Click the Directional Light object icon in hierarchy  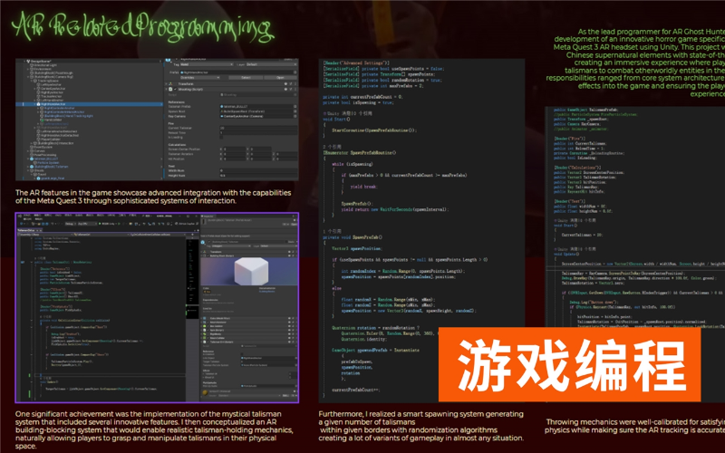pyautogui.click(x=32, y=65)
